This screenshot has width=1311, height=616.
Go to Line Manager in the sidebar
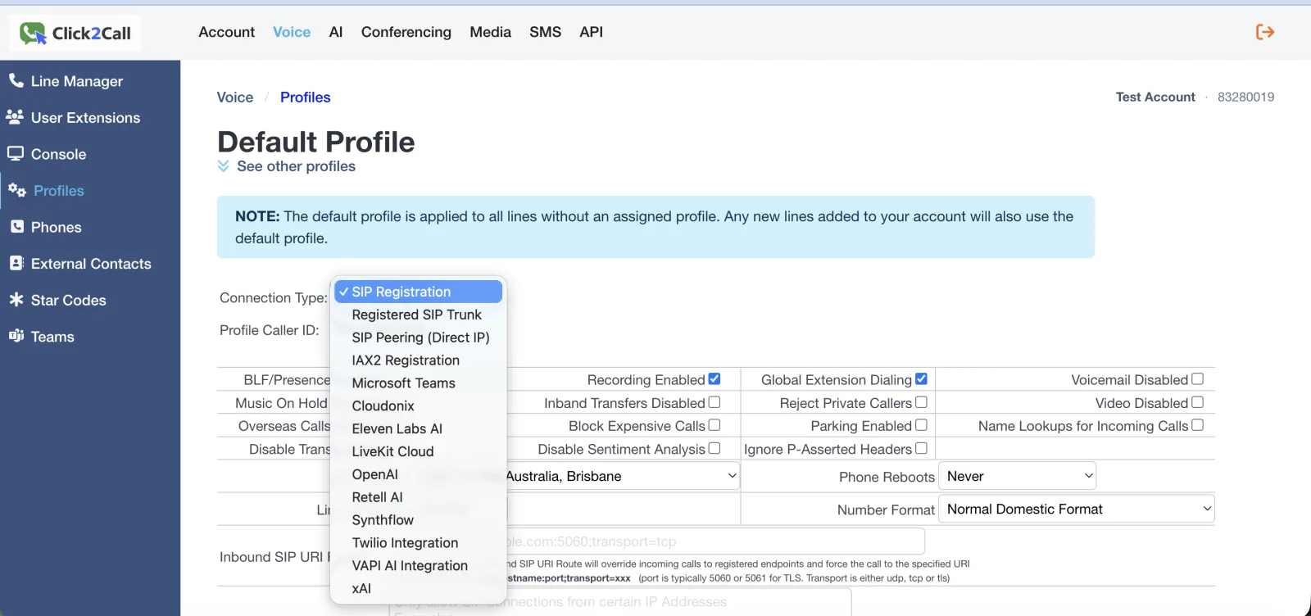click(x=77, y=81)
